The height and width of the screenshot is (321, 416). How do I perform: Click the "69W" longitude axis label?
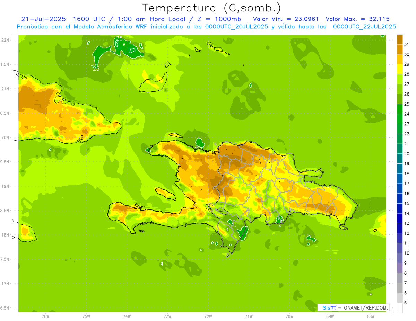coord(330,316)
